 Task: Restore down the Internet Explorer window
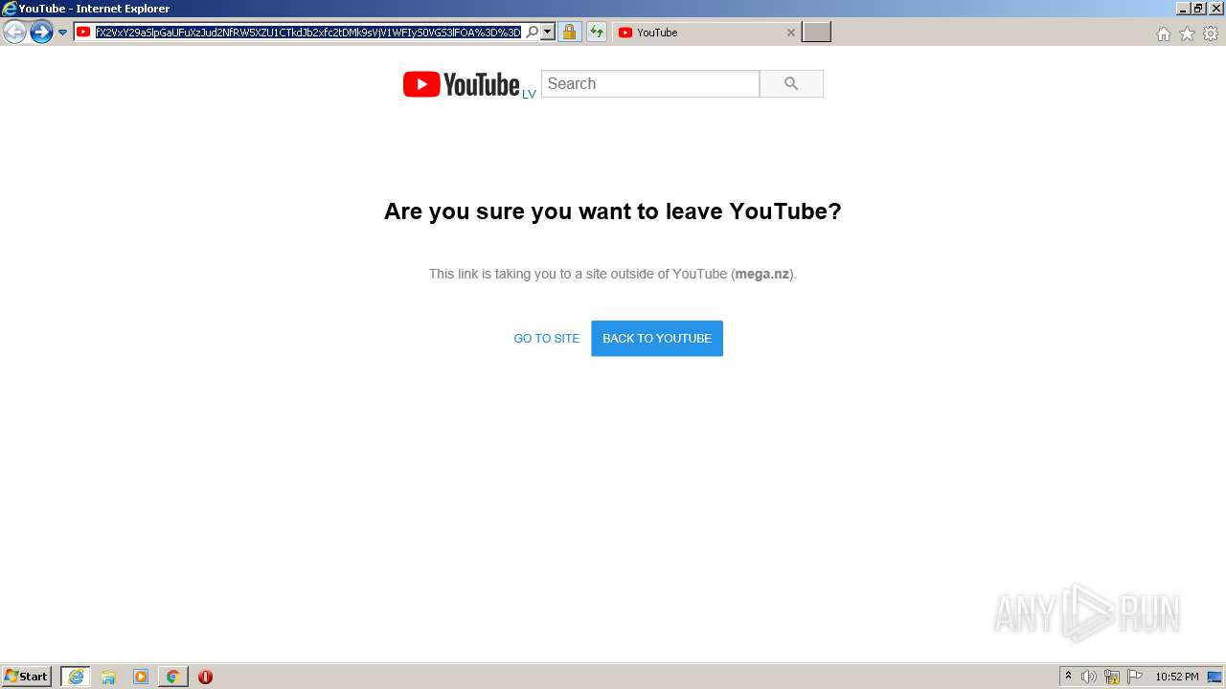[x=1198, y=9]
